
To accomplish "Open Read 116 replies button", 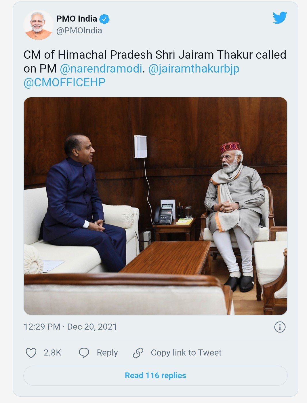I will pos(155,376).
